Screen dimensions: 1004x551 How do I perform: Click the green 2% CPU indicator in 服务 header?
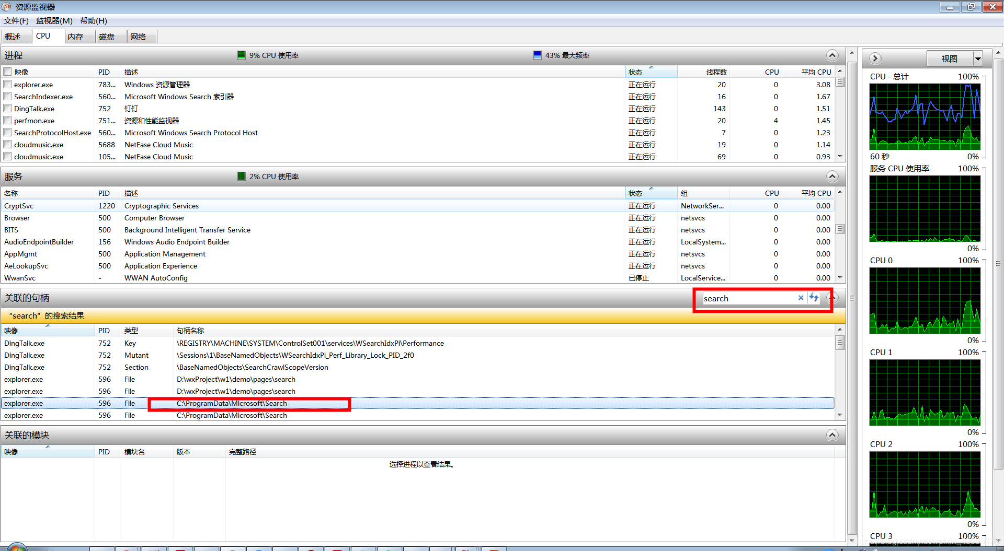click(x=241, y=176)
